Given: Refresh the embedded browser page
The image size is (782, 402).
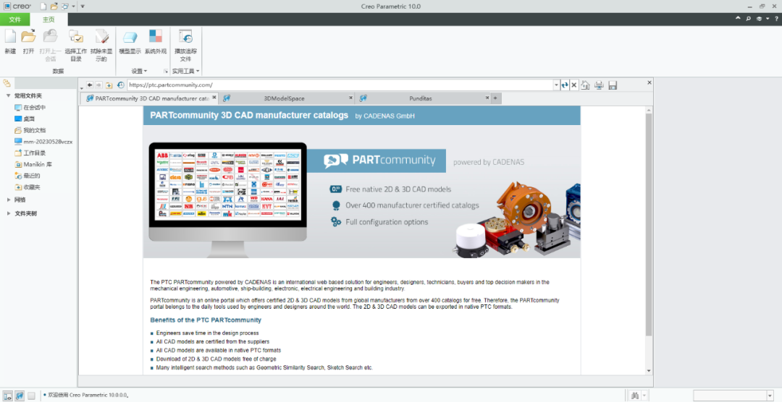Looking at the screenshot, I should (x=565, y=85).
